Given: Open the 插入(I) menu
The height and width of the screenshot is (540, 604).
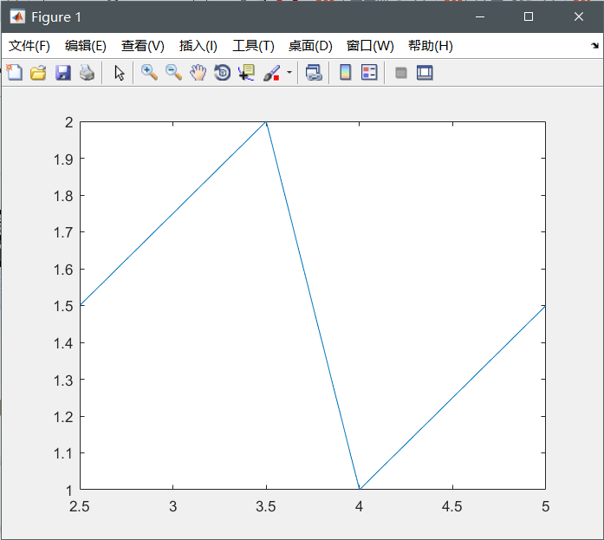Looking at the screenshot, I should pyautogui.click(x=198, y=46).
